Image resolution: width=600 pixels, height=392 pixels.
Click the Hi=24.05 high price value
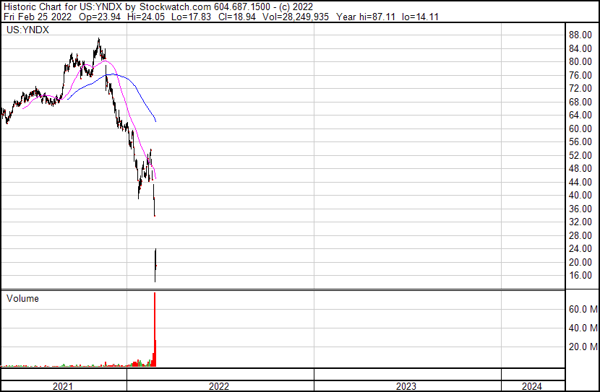(x=145, y=17)
